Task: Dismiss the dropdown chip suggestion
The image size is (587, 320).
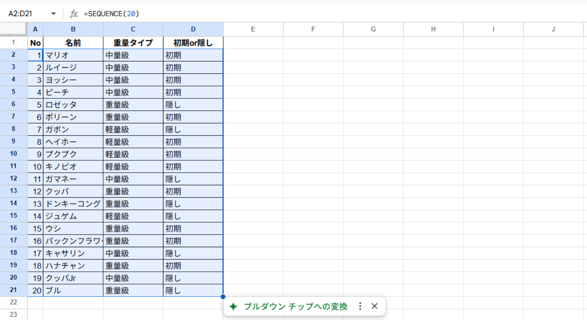Action: click(x=374, y=306)
